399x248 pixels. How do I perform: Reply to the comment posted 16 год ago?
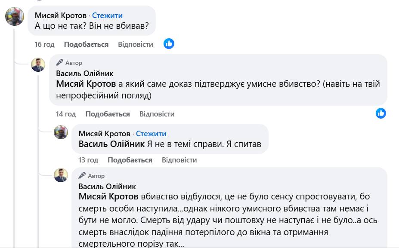click(135, 44)
